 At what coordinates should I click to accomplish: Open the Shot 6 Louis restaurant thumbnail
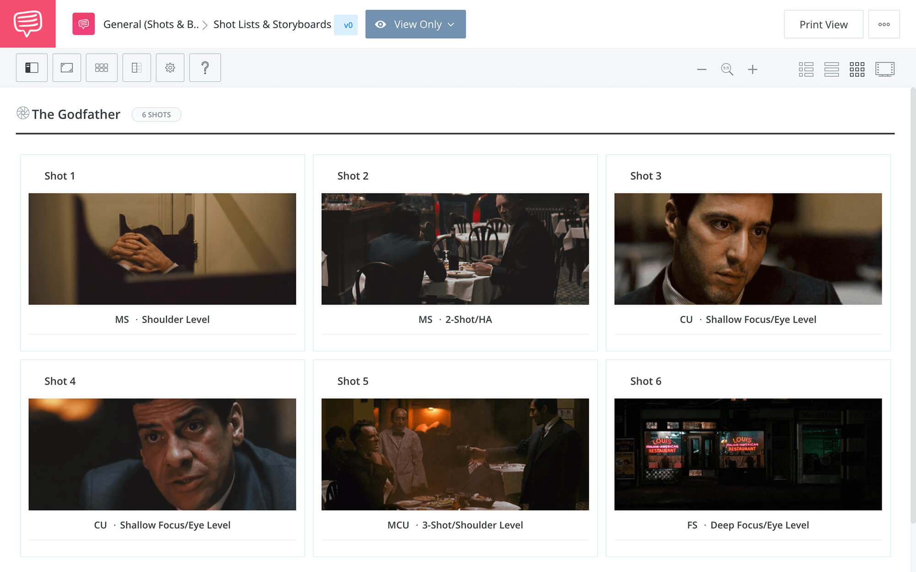pos(747,454)
